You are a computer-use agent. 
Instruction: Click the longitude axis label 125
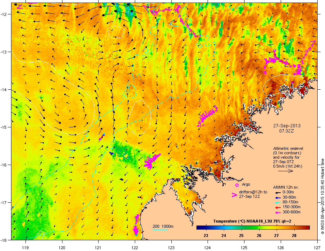[244, 248]
